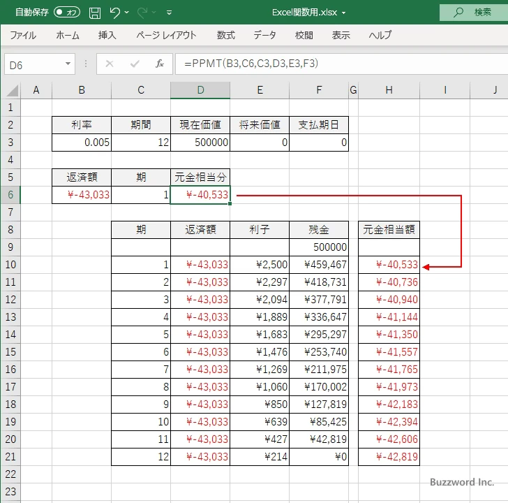This screenshot has height=503, width=508.
Task: Expand the Name Box dropdown arrow
Action: click(x=68, y=64)
